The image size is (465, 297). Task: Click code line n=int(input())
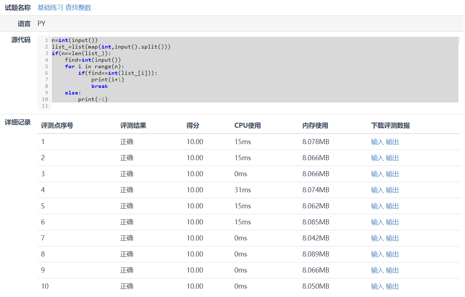point(75,40)
